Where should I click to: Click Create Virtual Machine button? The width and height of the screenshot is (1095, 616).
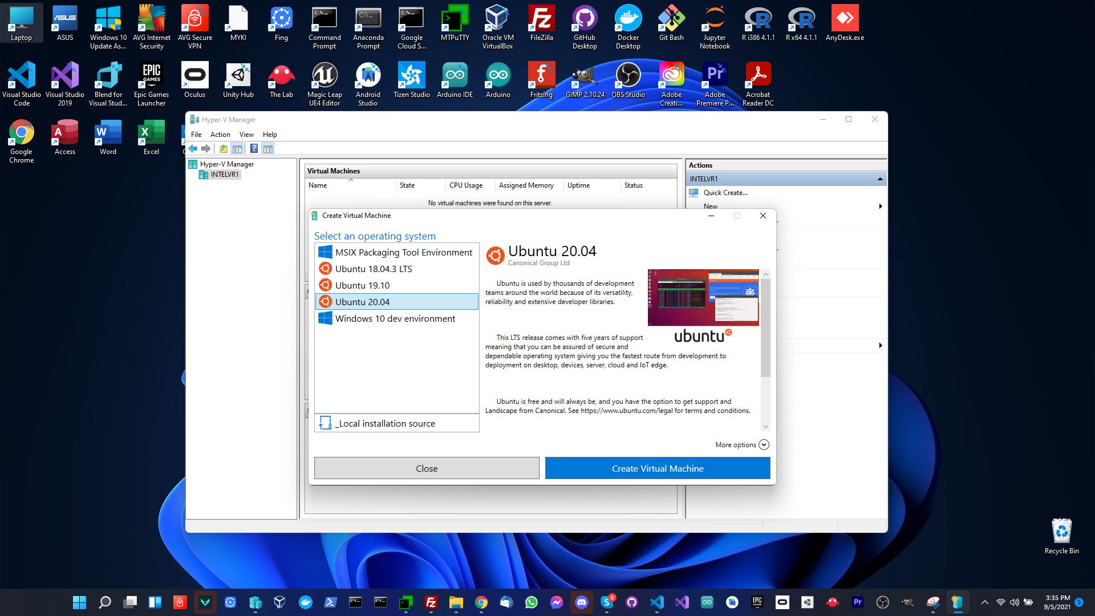658,468
